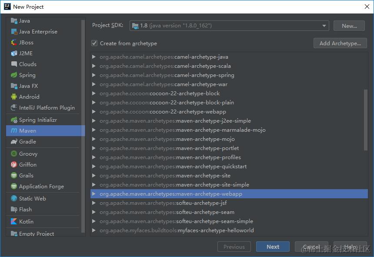Click Add Archetype... button
The image size is (374, 257).
(340, 43)
